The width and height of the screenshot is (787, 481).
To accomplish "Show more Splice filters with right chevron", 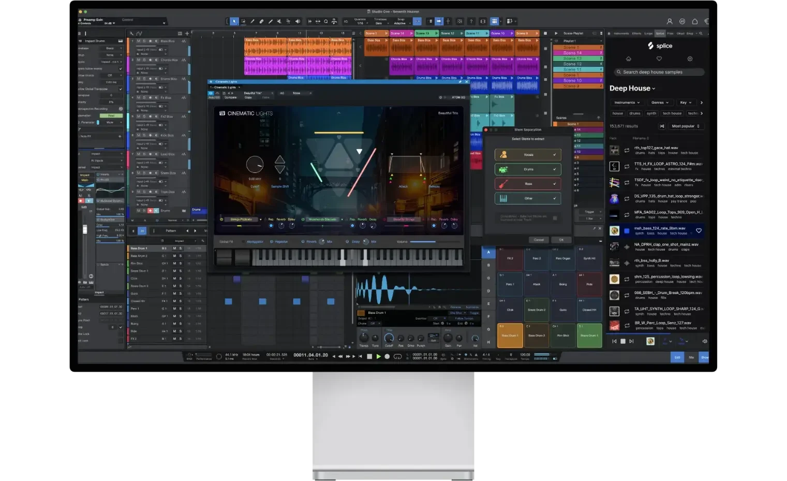I will click(x=702, y=103).
